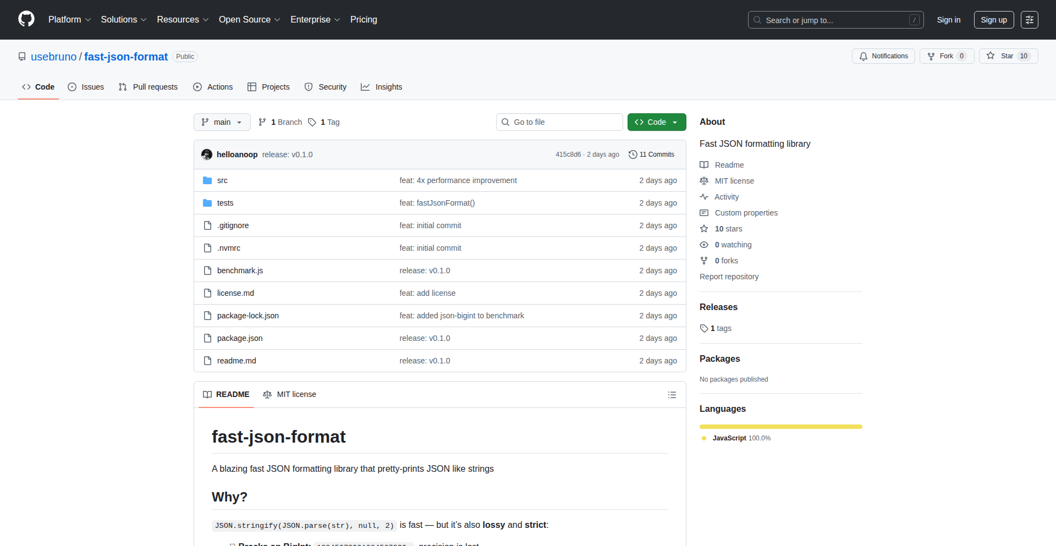Image resolution: width=1056 pixels, height=546 pixels.
Task: Click the GitHub logo icon
Action: pos(26,19)
